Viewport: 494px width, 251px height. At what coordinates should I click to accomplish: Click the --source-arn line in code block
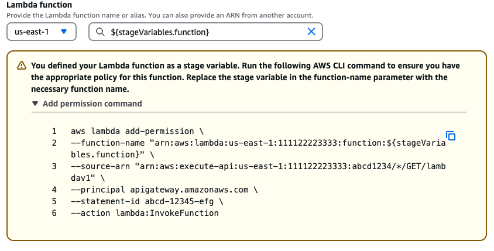(x=258, y=167)
